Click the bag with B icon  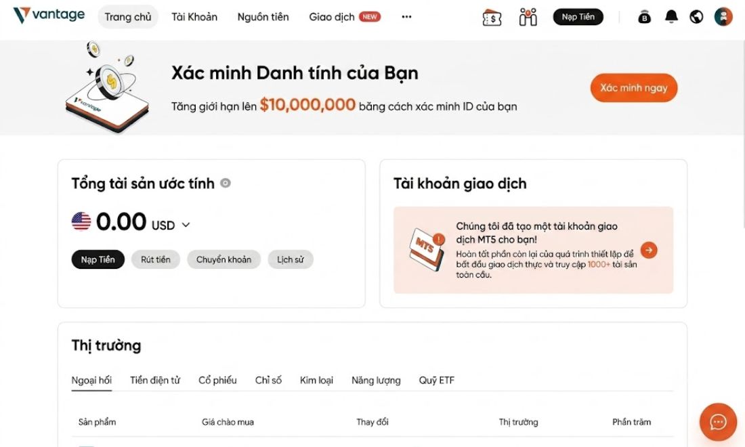[644, 17]
